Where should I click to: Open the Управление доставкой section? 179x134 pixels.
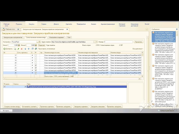point(135,25)
